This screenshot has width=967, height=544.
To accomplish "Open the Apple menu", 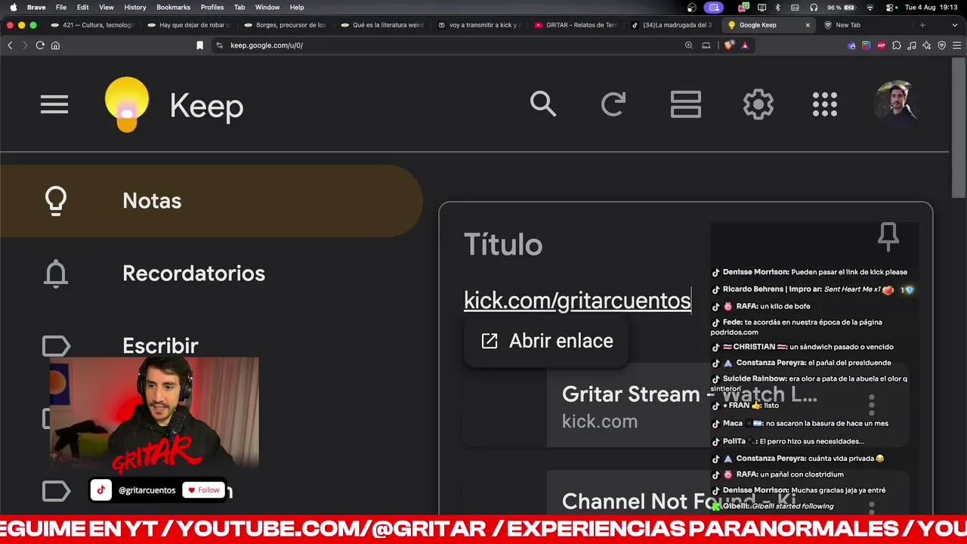I will coord(13,7).
